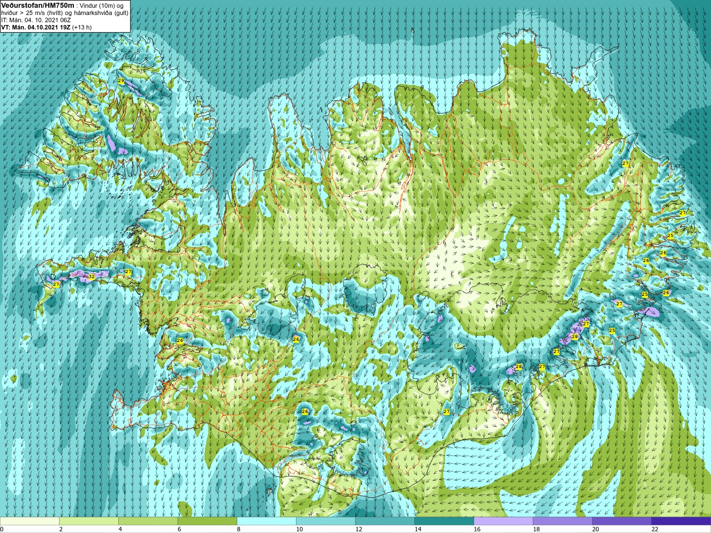Screen dimensions: 711x533
Task: Click the light green 2–4 m/s legend swatch
Action: click(89, 521)
